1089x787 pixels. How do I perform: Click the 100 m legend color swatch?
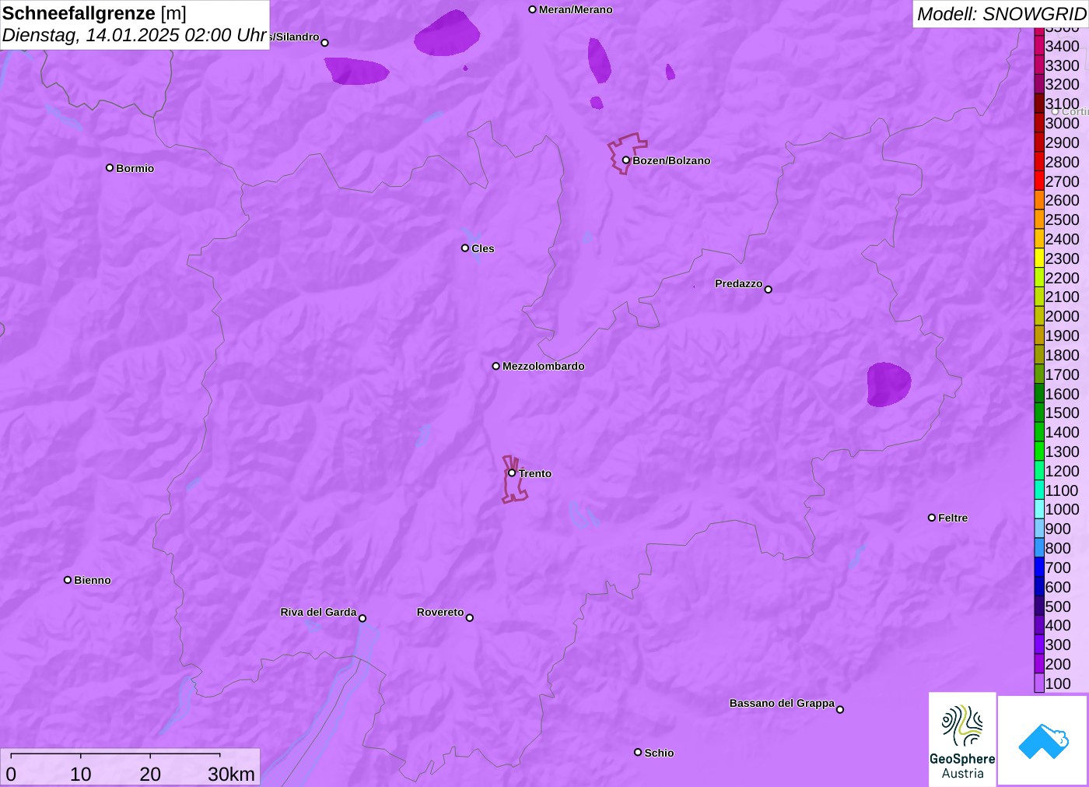(x=1039, y=683)
